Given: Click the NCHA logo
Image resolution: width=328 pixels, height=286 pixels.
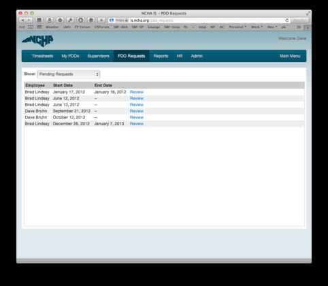Looking at the screenshot, I should tap(37, 41).
